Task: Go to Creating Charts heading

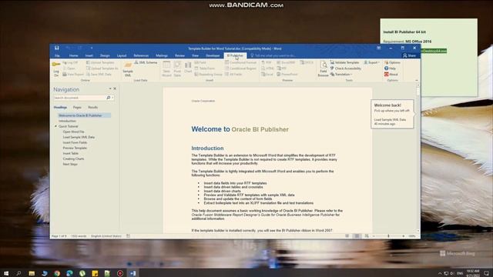Action: pos(73,159)
